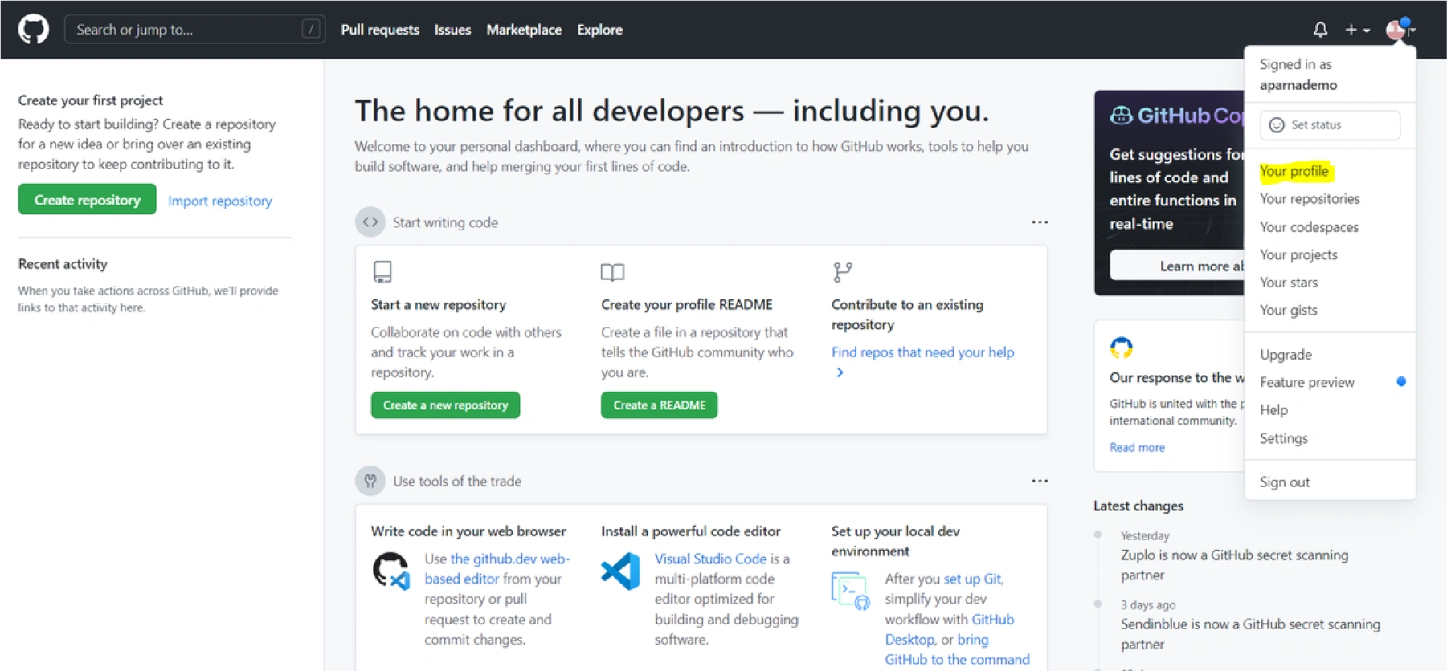
Task: Click the Create a README button
Action: pyautogui.click(x=659, y=405)
